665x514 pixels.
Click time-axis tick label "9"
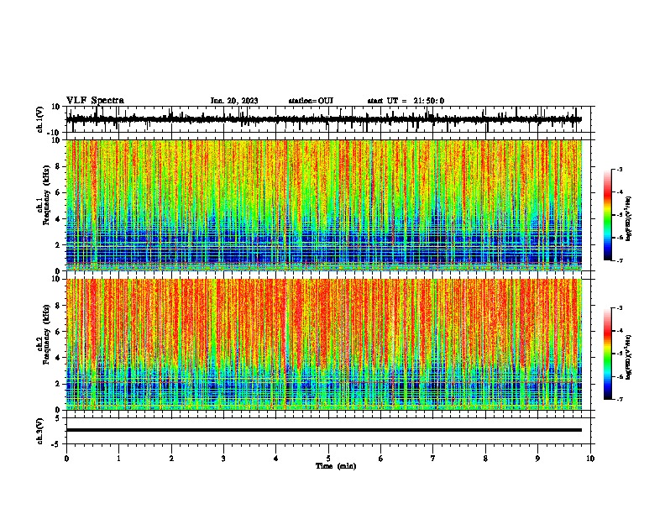pos(537,459)
